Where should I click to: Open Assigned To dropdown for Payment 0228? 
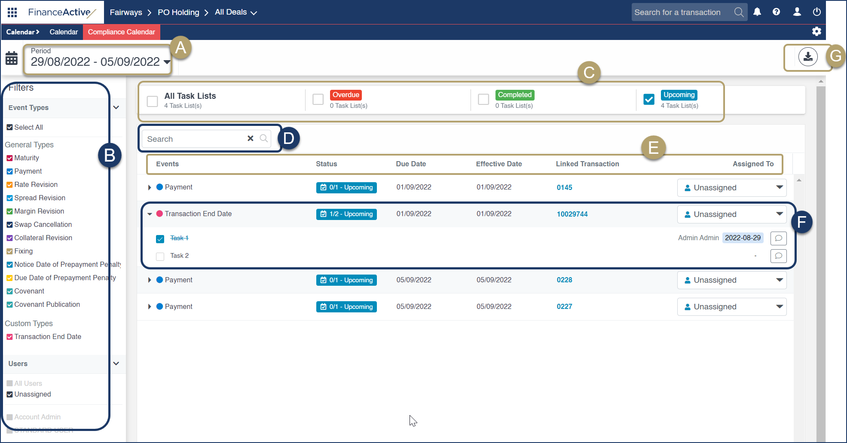coord(732,280)
